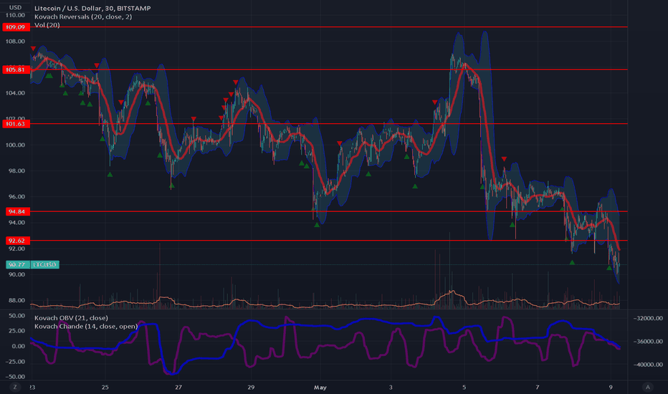Image resolution: width=668 pixels, height=394 pixels.
Task: Select the 27 date on time axis
Action: pos(178,387)
